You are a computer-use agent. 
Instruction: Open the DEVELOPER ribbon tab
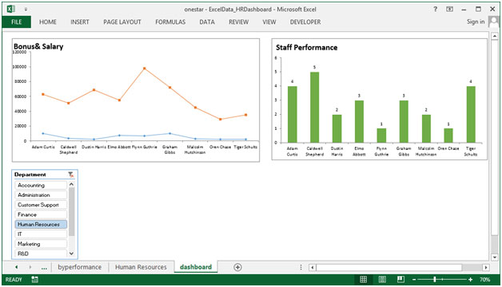(305, 22)
